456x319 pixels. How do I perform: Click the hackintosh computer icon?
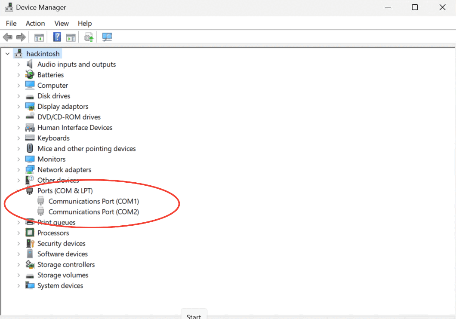tap(18, 53)
